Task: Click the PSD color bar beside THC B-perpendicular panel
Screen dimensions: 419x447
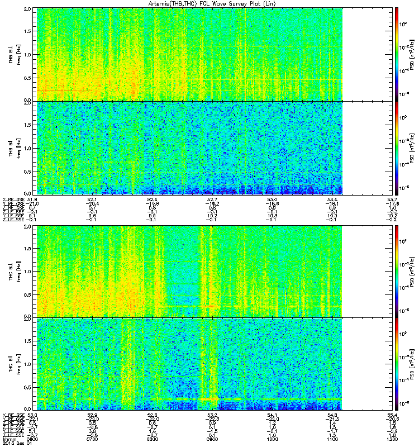Action: click(397, 272)
